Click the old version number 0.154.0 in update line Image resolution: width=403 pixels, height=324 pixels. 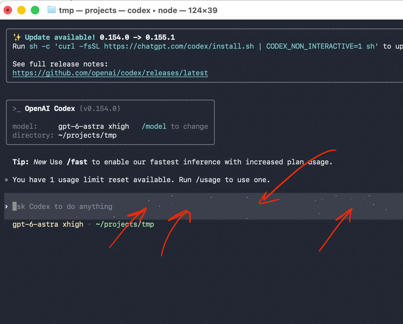[x=114, y=37]
